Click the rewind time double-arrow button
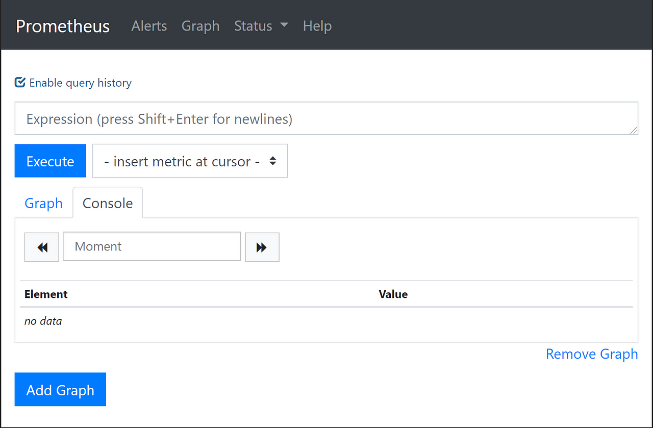The width and height of the screenshot is (653, 428). (x=42, y=247)
